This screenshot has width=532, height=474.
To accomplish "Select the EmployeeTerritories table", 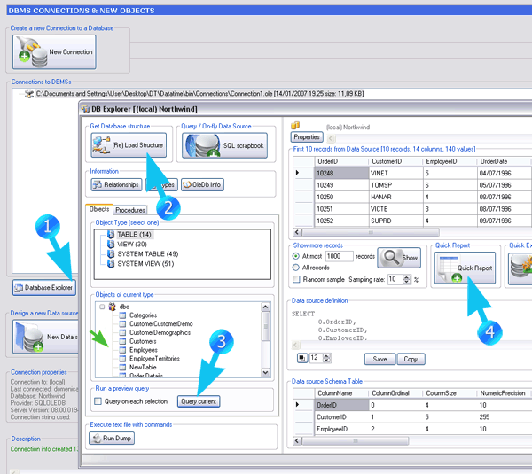I will (154, 359).
